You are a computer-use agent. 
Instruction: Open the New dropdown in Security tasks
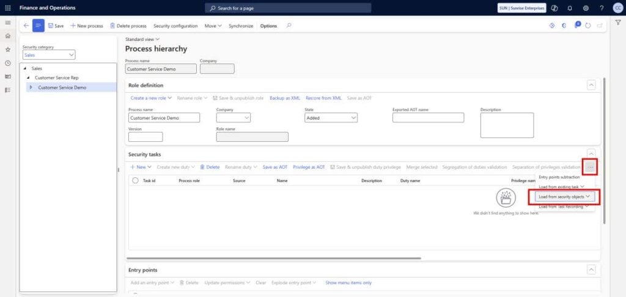coord(141,167)
